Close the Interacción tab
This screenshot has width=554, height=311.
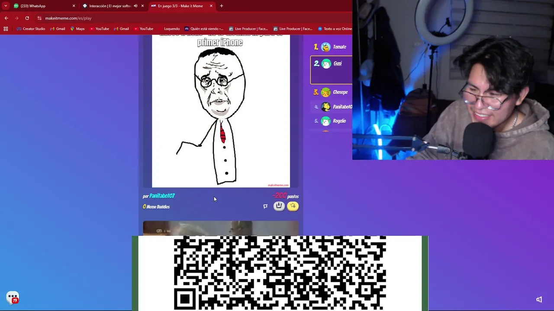pos(142,6)
